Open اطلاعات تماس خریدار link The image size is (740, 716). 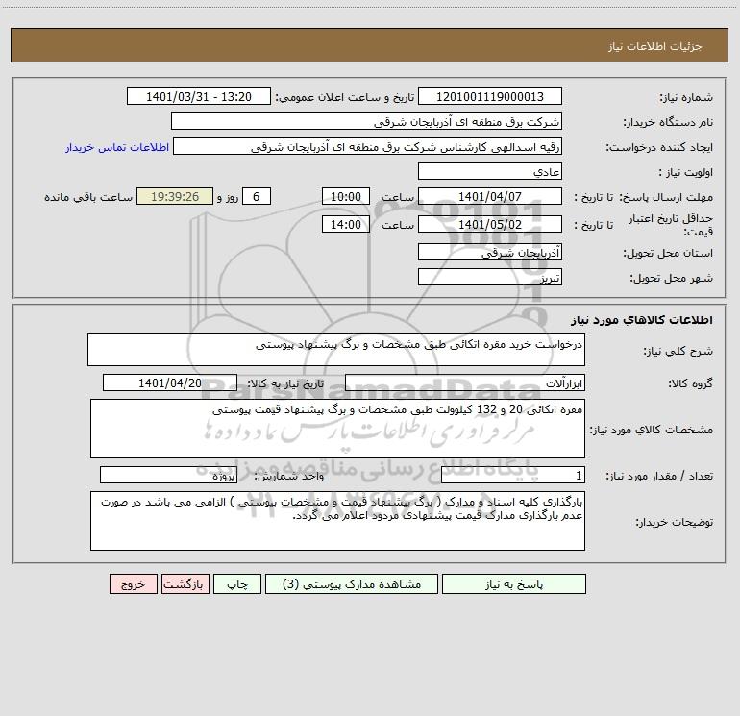click(117, 147)
